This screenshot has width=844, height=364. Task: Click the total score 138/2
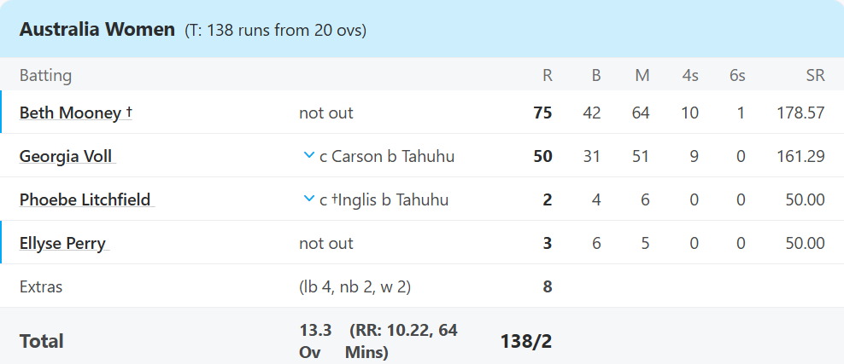[526, 342]
